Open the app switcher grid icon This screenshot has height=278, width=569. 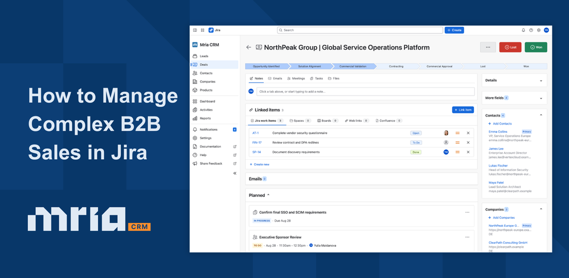pyautogui.click(x=203, y=30)
